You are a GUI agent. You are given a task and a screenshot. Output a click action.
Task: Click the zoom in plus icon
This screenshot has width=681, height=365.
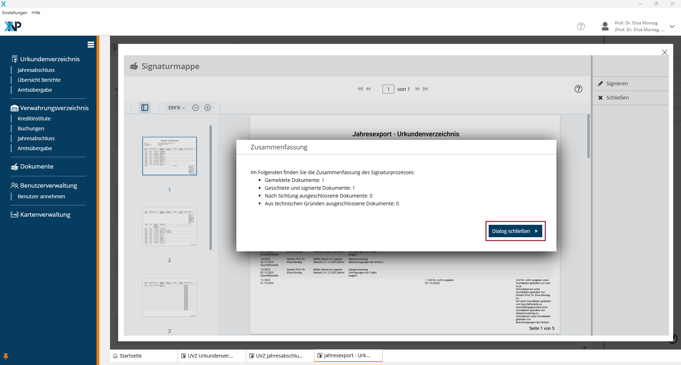pyautogui.click(x=208, y=108)
